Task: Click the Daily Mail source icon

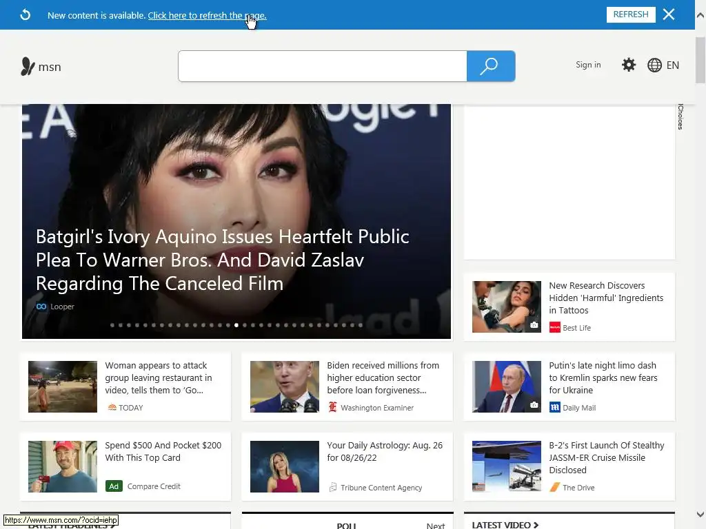Action: click(555, 407)
